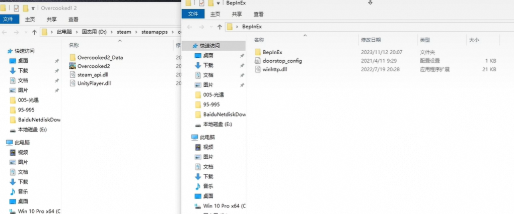Viewport: 514px width, 214px height.
Task: Select the doorstop_config file icon
Action: coord(258,61)
